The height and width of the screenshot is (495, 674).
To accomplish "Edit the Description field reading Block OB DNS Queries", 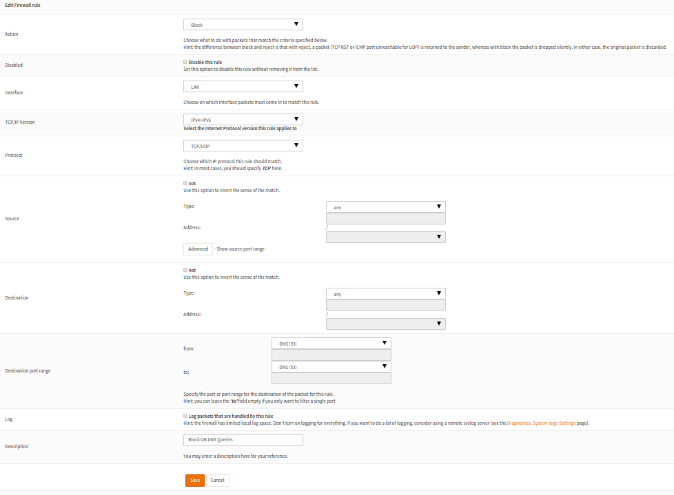I will click(243, 439).
